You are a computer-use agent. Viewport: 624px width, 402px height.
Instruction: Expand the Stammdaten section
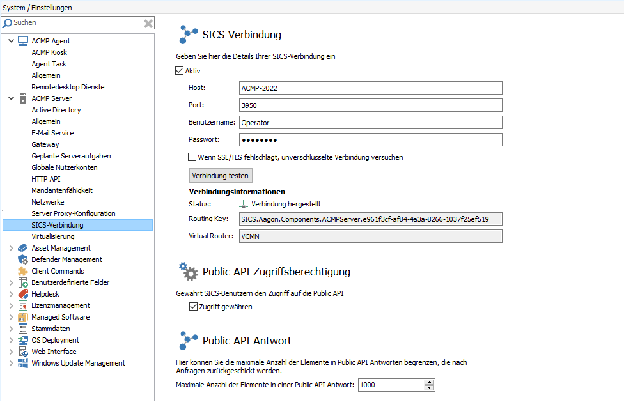(10, 329)
